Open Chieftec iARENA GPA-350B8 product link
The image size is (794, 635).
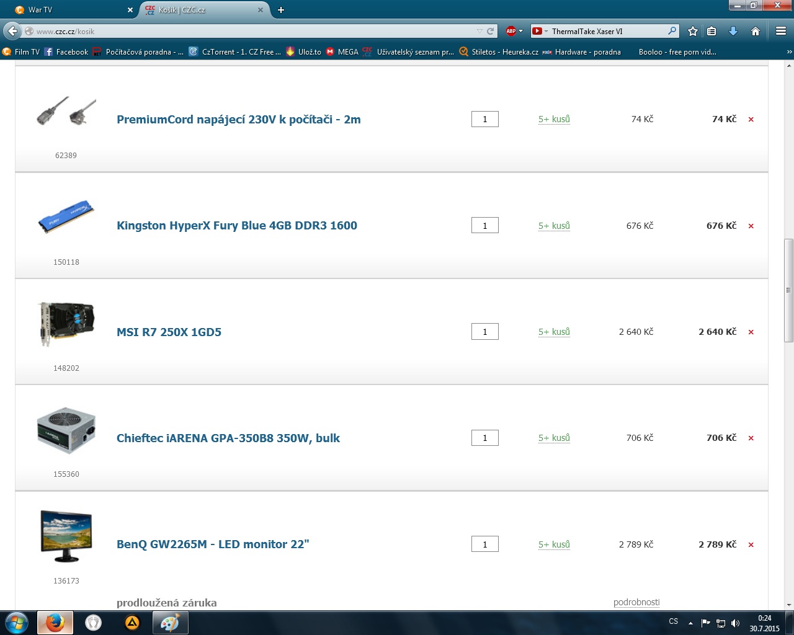[228, 438]
